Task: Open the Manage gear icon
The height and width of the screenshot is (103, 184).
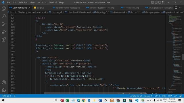Action: (4, 90)
